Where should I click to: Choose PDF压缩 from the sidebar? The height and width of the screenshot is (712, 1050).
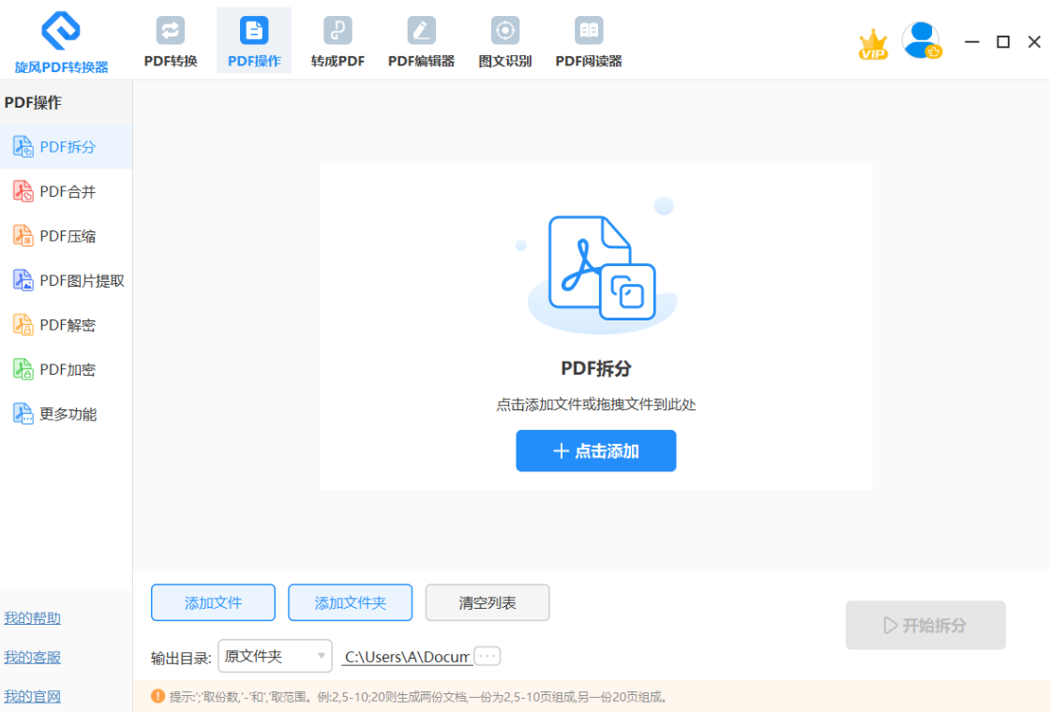(67, 236)
